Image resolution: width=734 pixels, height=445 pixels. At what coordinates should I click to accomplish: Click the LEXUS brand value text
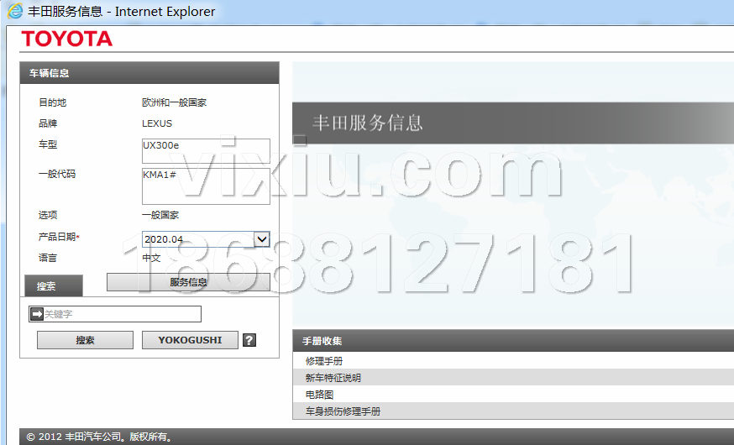pyautogui.click(x=157, y=123)
